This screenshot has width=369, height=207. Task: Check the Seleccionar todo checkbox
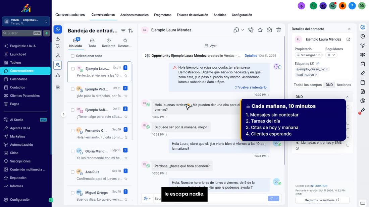coord(73,56)
